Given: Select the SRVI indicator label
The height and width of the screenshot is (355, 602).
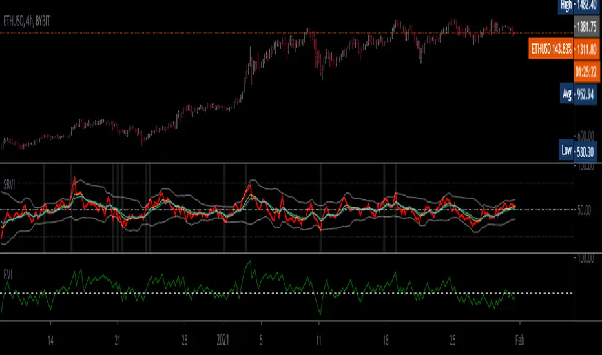Looking at the screenshot, I should click(x=9, y=185).
